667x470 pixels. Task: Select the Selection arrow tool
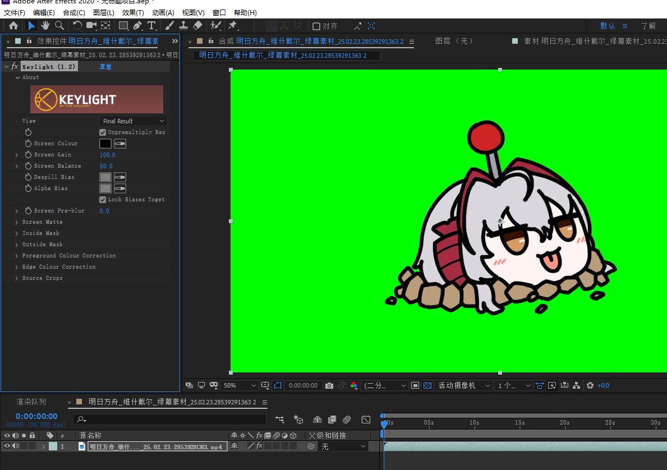[31, 26]
